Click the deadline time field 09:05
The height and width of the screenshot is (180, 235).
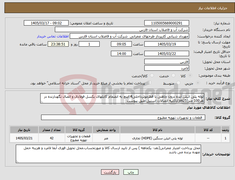tap(121, 44)
